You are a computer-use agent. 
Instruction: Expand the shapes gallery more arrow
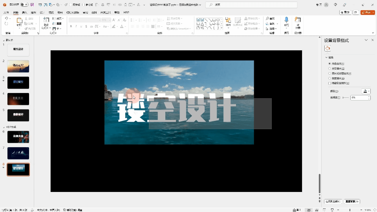(x=221, y=28)
